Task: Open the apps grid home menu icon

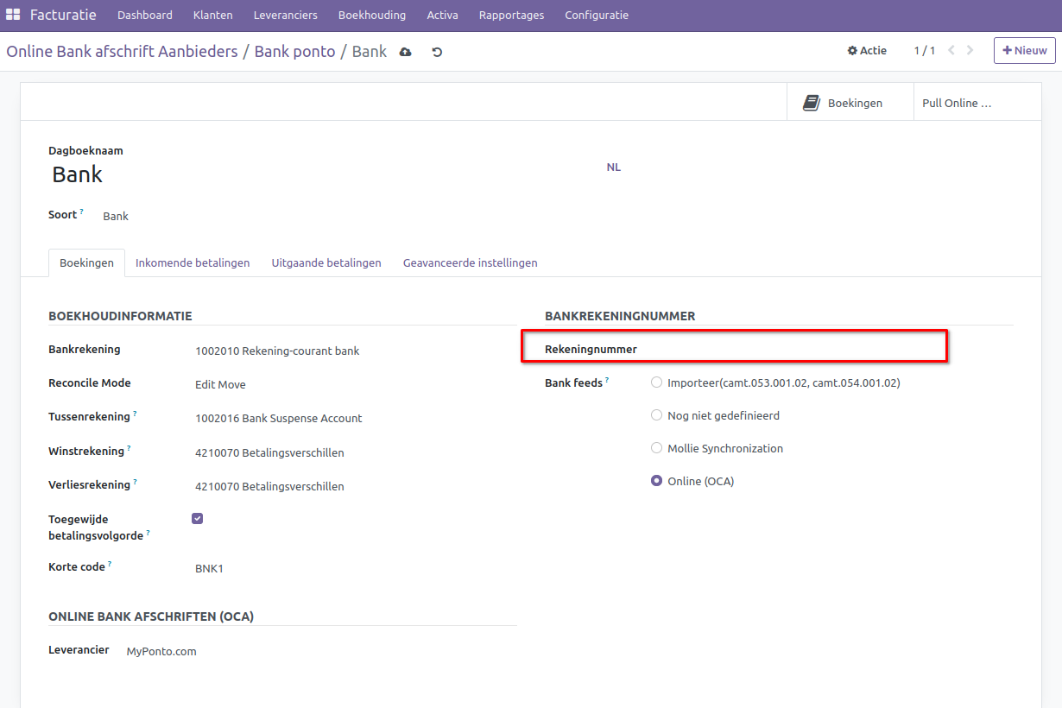Action: click(x=13, y=15)
